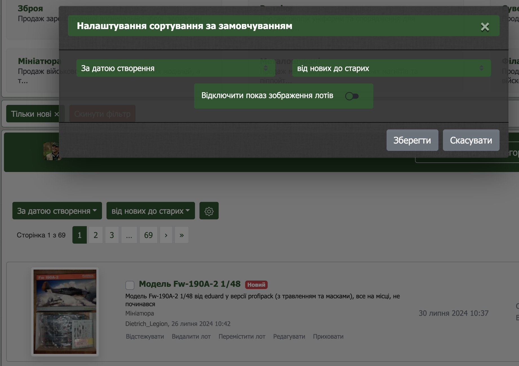The image size is (519, 366).
Task: Click the user avatar in the green banner
Action: click(x=52, y=151)
